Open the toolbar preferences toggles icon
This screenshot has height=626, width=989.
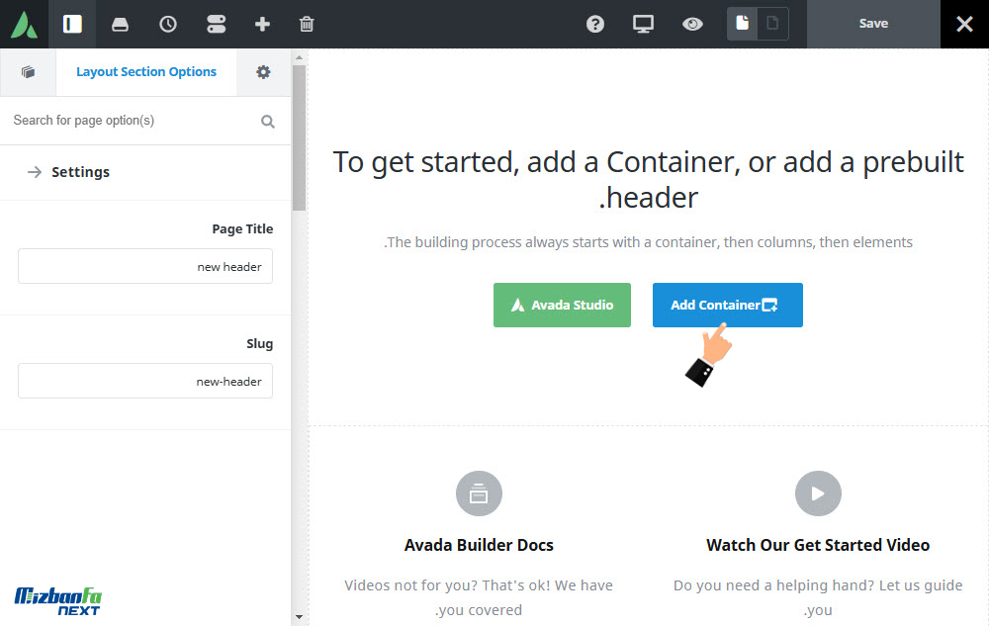(x=216, y=24)
